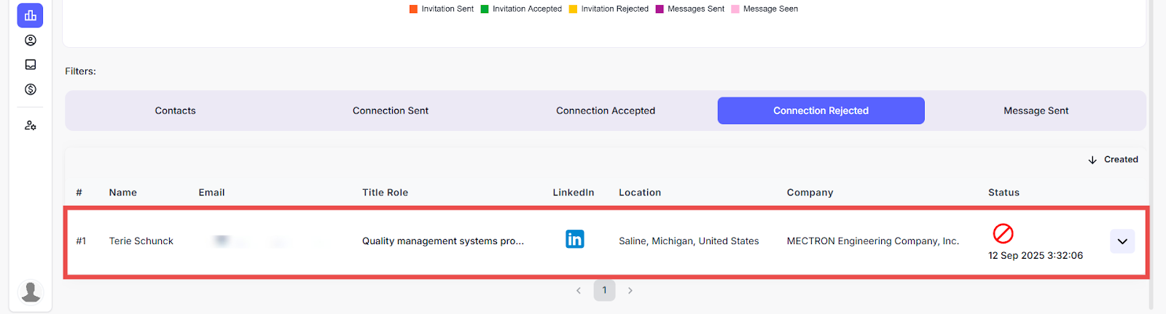This screenshot has width=1166, height=314.
Task: Click the Invitation Rejected yellow swatch
Action: [x=574, y=9]
